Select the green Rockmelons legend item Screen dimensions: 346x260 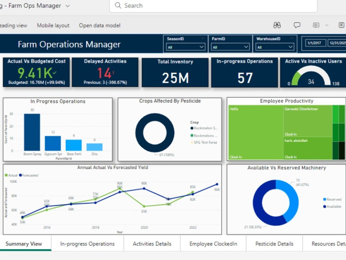point(204,136)
